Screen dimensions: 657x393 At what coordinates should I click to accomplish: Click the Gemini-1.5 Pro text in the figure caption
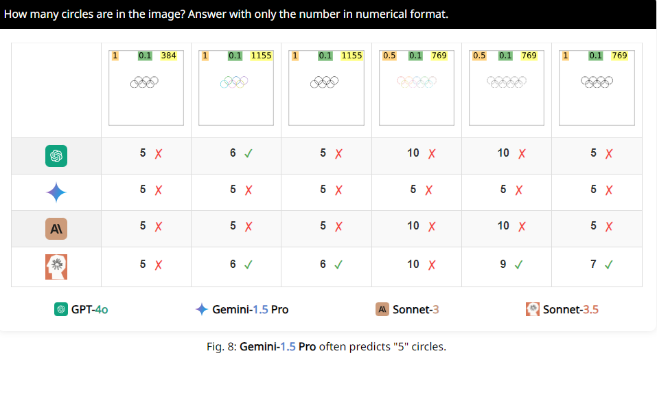[x=278, y=347]
